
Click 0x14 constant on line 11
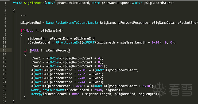tap(156, 42)
